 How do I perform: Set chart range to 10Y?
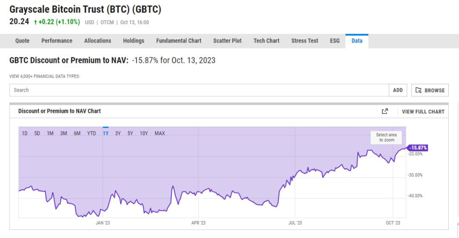(144, 134)
